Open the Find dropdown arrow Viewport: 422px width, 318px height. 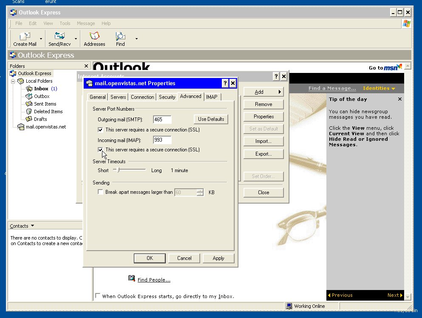click(136, 39)
